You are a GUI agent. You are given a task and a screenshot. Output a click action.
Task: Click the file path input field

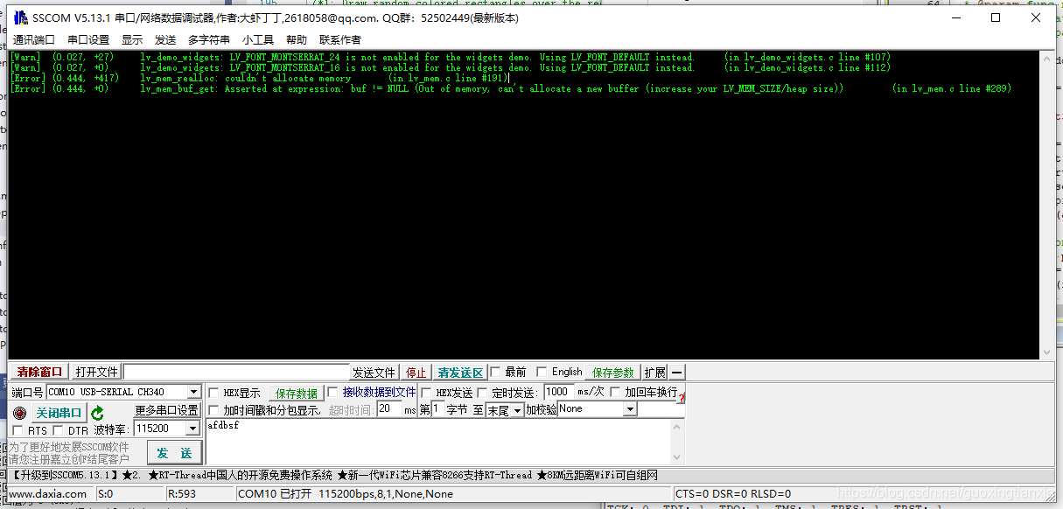236,373
